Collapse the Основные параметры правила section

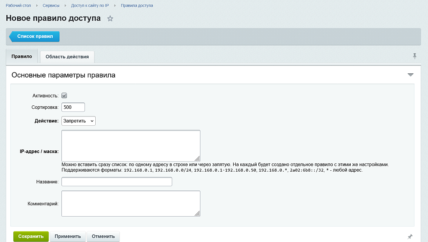410,75
